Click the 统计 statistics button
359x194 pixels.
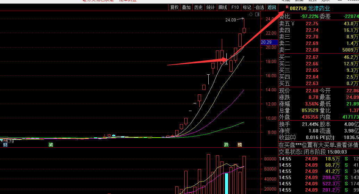click(x=210, y=7)
